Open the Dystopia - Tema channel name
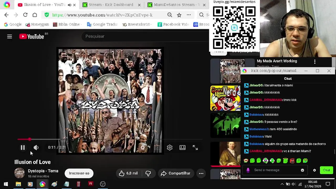 pyautogui.click(x=43, y=171)
